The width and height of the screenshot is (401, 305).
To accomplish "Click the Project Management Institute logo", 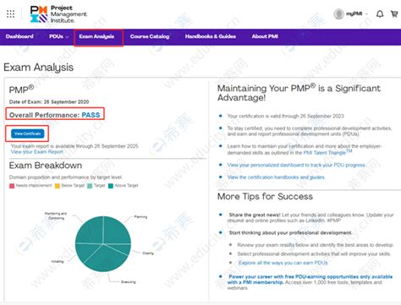I will [58, 14].
